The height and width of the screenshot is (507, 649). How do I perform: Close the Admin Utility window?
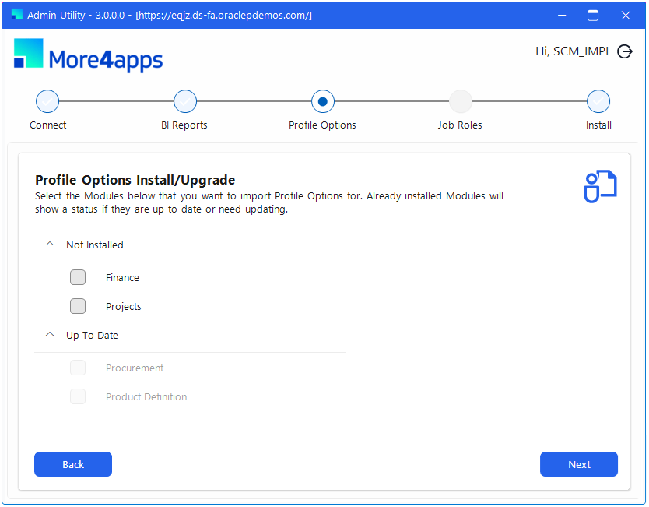point(626,16)
